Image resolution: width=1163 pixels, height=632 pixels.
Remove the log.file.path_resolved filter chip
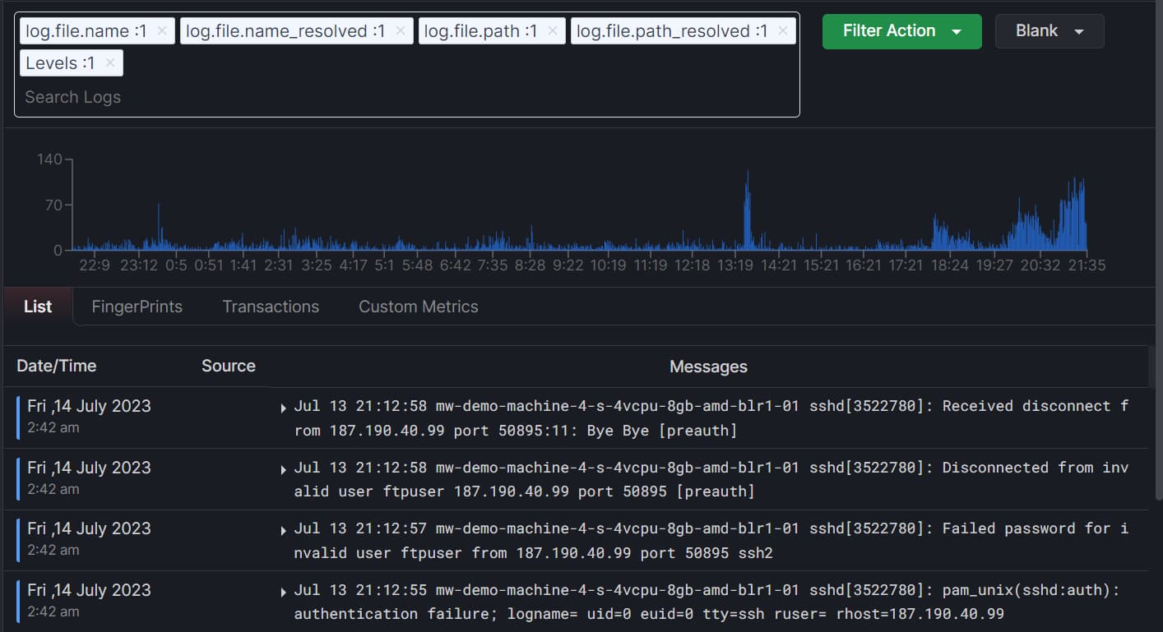pos(782,31)
